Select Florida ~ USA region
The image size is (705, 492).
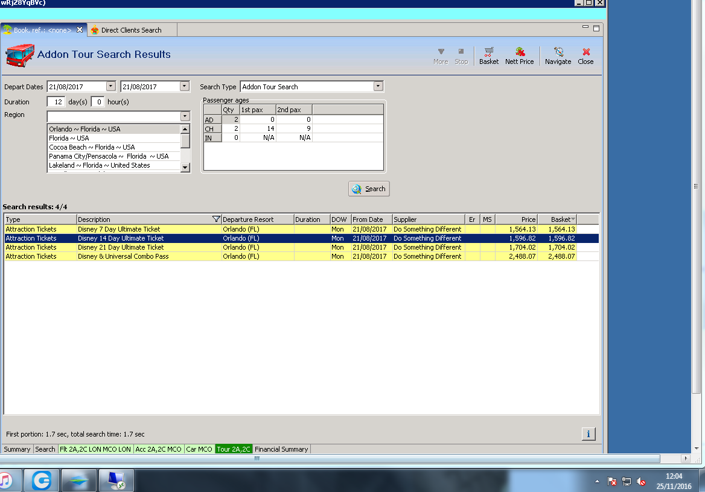(x=113, y=138)
